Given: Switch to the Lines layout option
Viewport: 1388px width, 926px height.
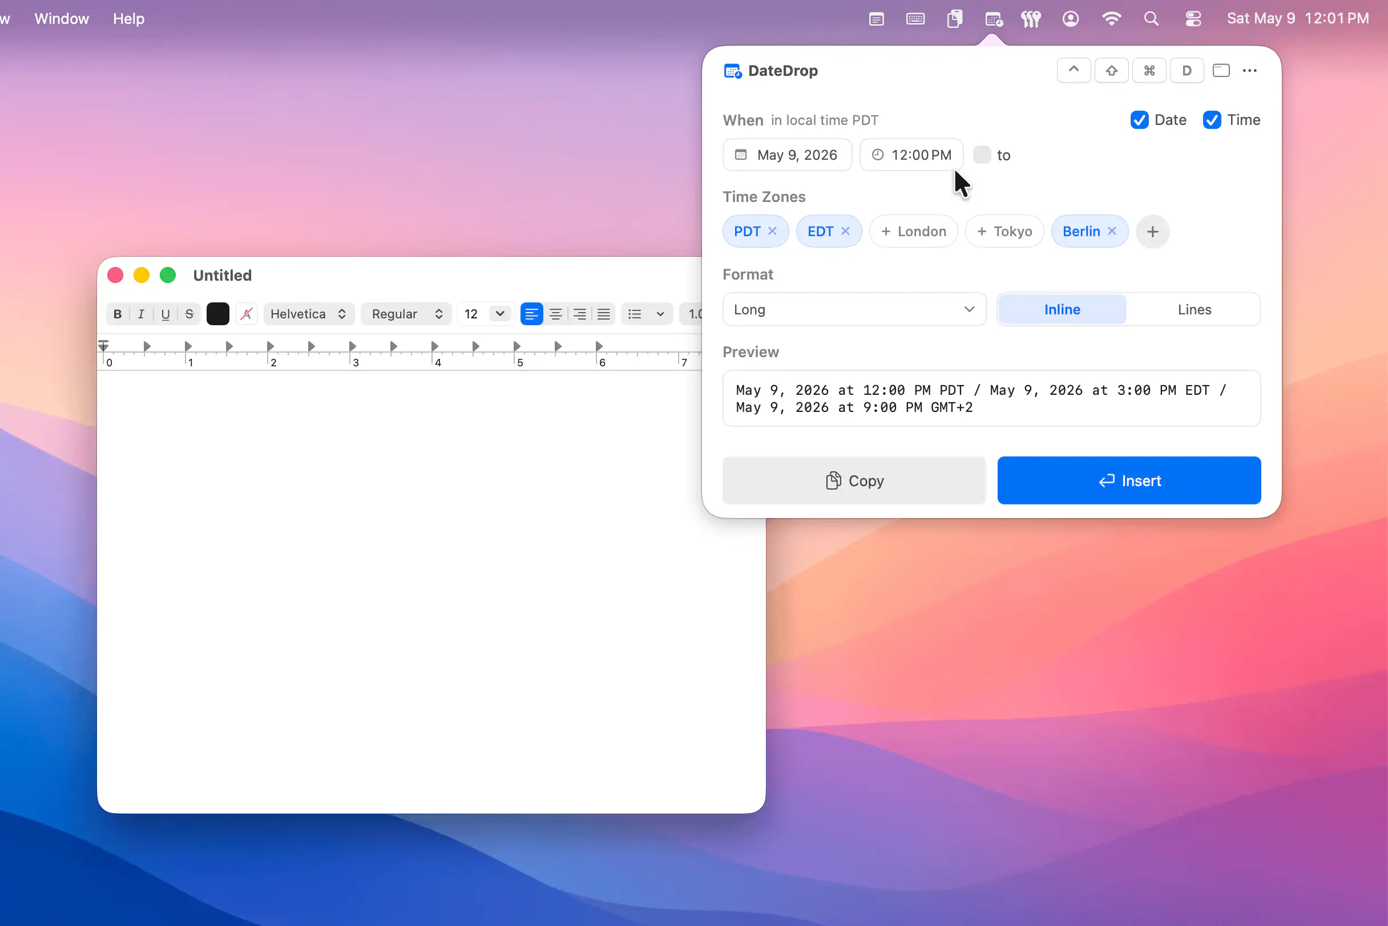Looking at the screenshot, I should pyautogui.click(x=1195, y=309).
